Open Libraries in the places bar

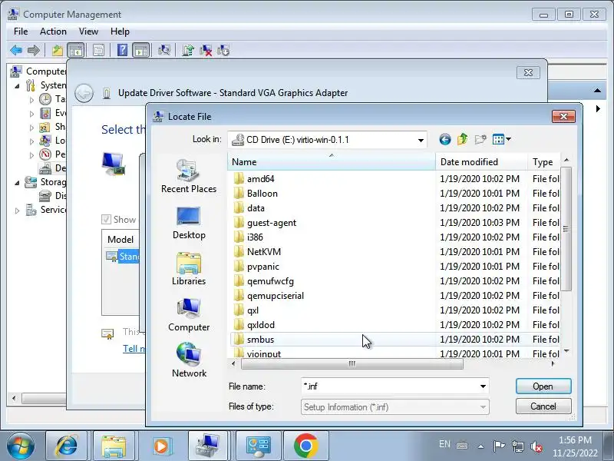189,269
